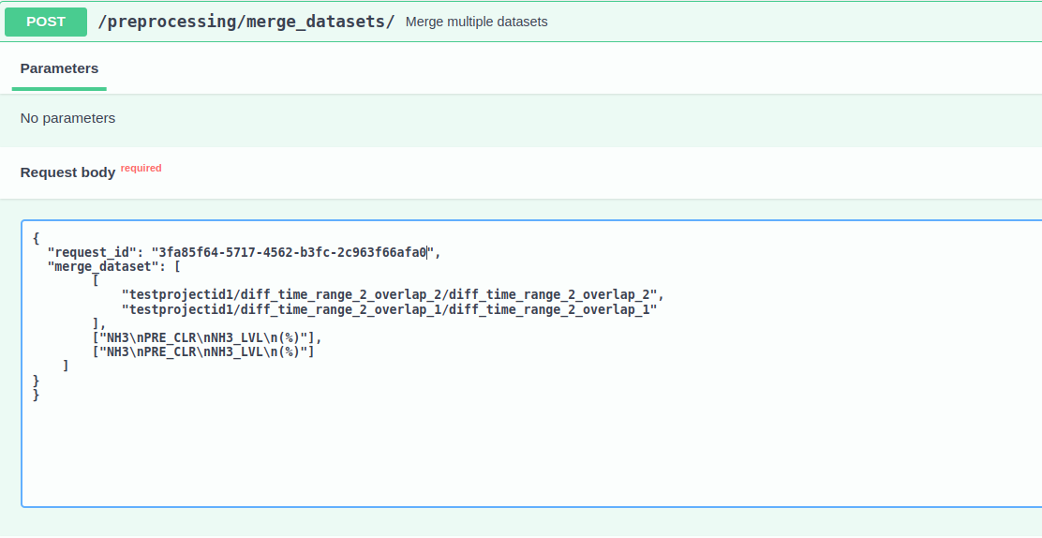Place cursor in the request_id UUID value
Viewport: 1042px width, 538px height.
click(290, 252)
